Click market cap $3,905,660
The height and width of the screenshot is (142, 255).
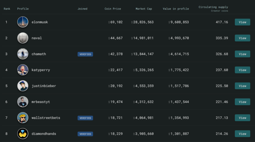click(143, 134)
